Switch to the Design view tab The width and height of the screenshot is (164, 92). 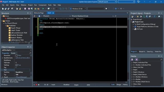point(119,85)
